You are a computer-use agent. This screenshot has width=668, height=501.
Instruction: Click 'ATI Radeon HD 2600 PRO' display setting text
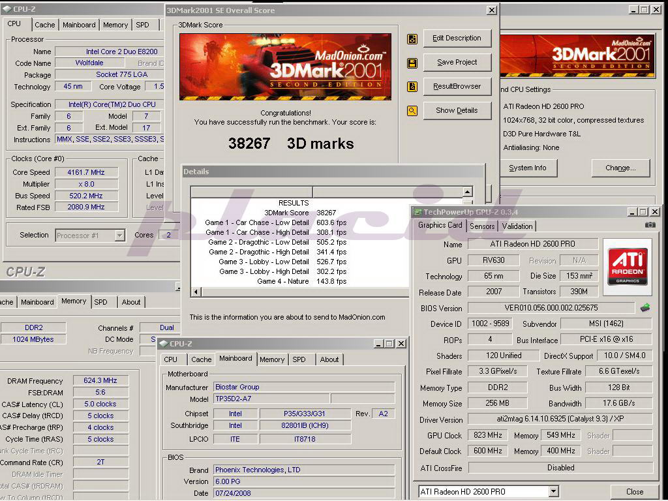[x=543, y=106]
